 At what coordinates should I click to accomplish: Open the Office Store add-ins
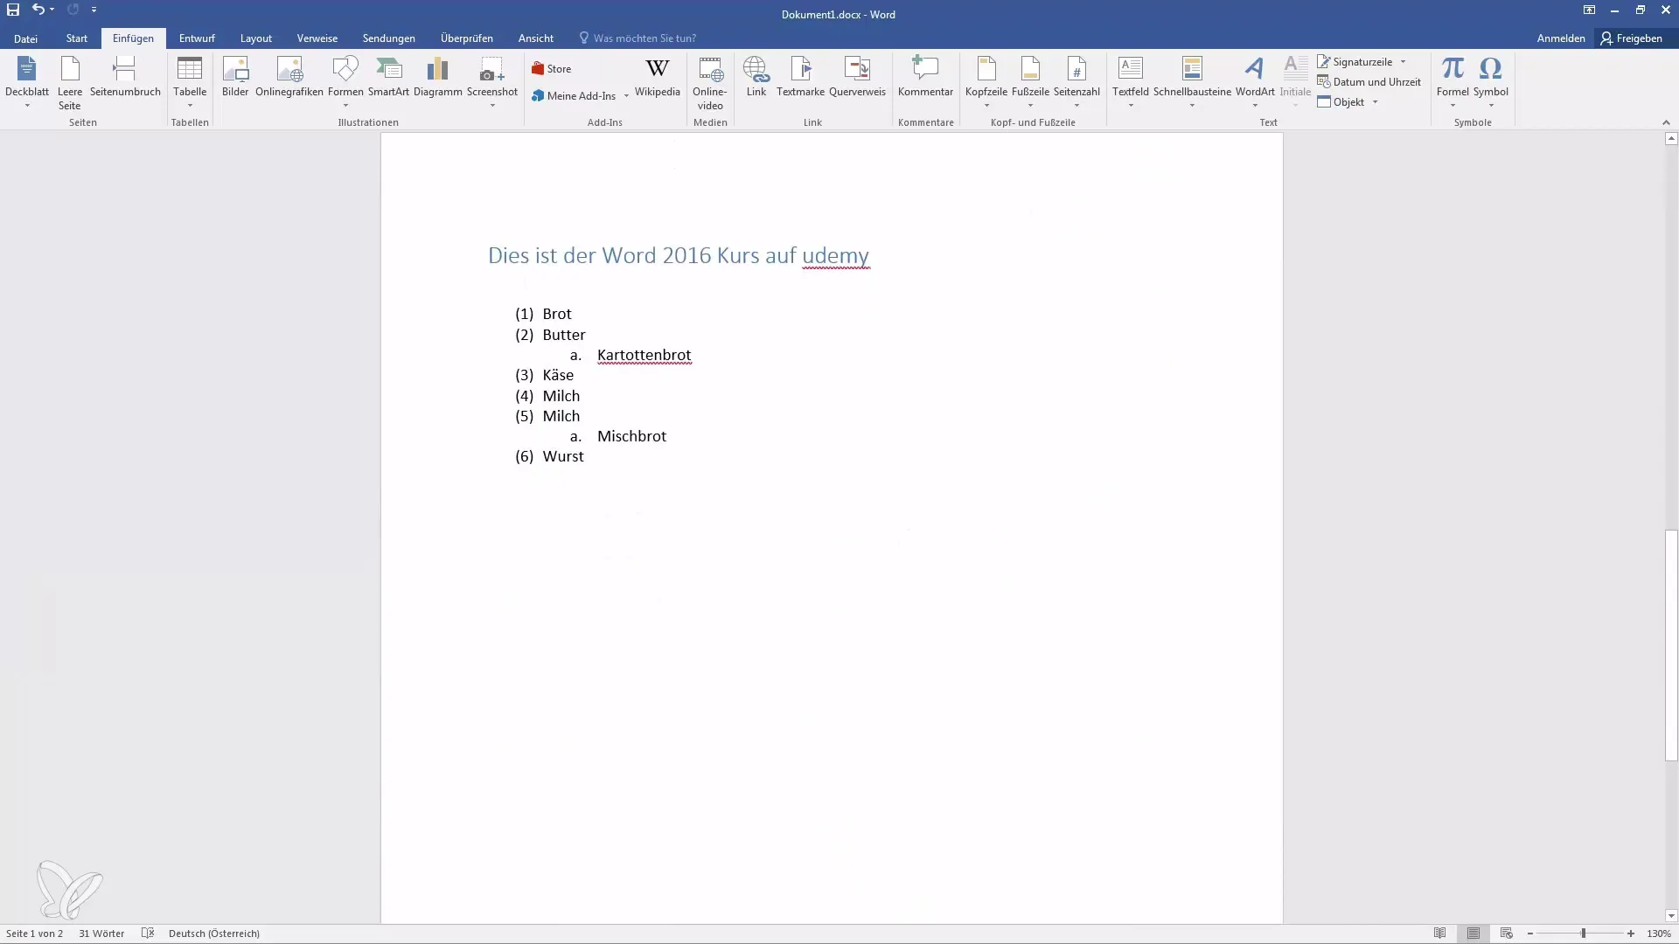(551, 69)
